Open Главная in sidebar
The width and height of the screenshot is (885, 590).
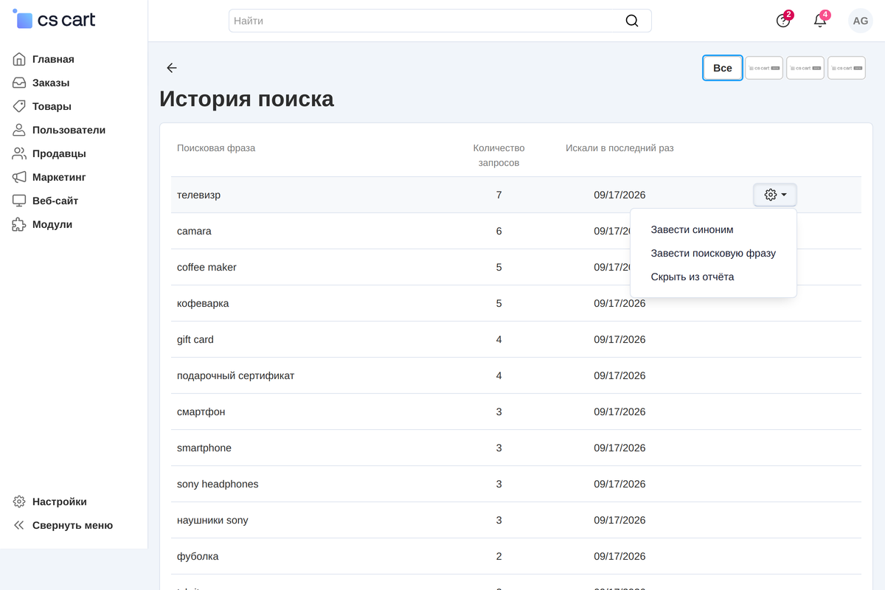tap(53, 59)
